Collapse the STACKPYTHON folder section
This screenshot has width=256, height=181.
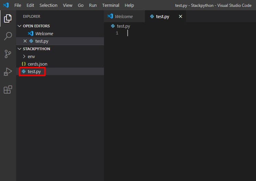20,49
